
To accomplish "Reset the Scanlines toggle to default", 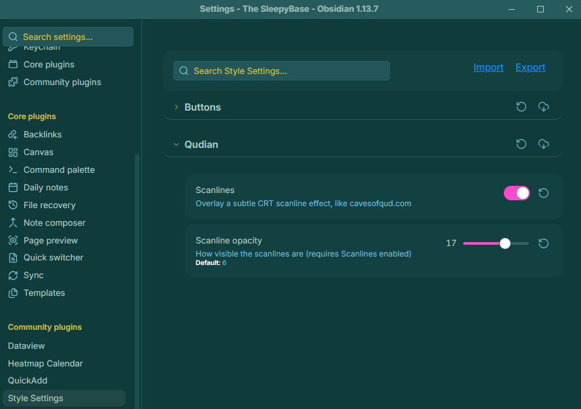I will click(x=543, y=193).
